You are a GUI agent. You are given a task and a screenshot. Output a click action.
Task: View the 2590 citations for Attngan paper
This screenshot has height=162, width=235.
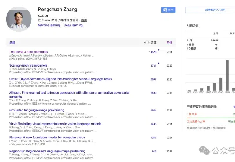coord(153,93)
